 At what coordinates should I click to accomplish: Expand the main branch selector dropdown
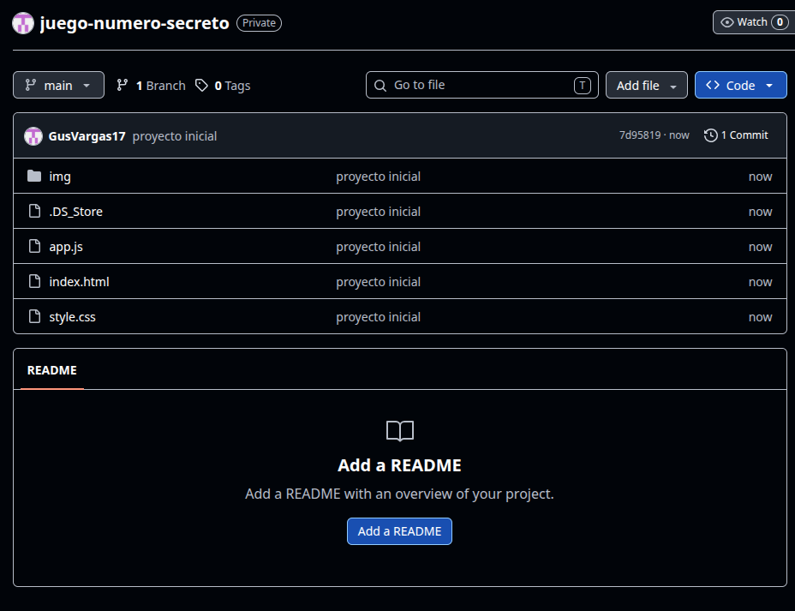pyautogui.click(x=58, y=85)
